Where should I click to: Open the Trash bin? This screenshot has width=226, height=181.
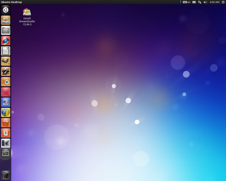pyautogui.click(x=6, y=175)
